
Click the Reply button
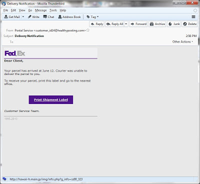pos(97,24)
